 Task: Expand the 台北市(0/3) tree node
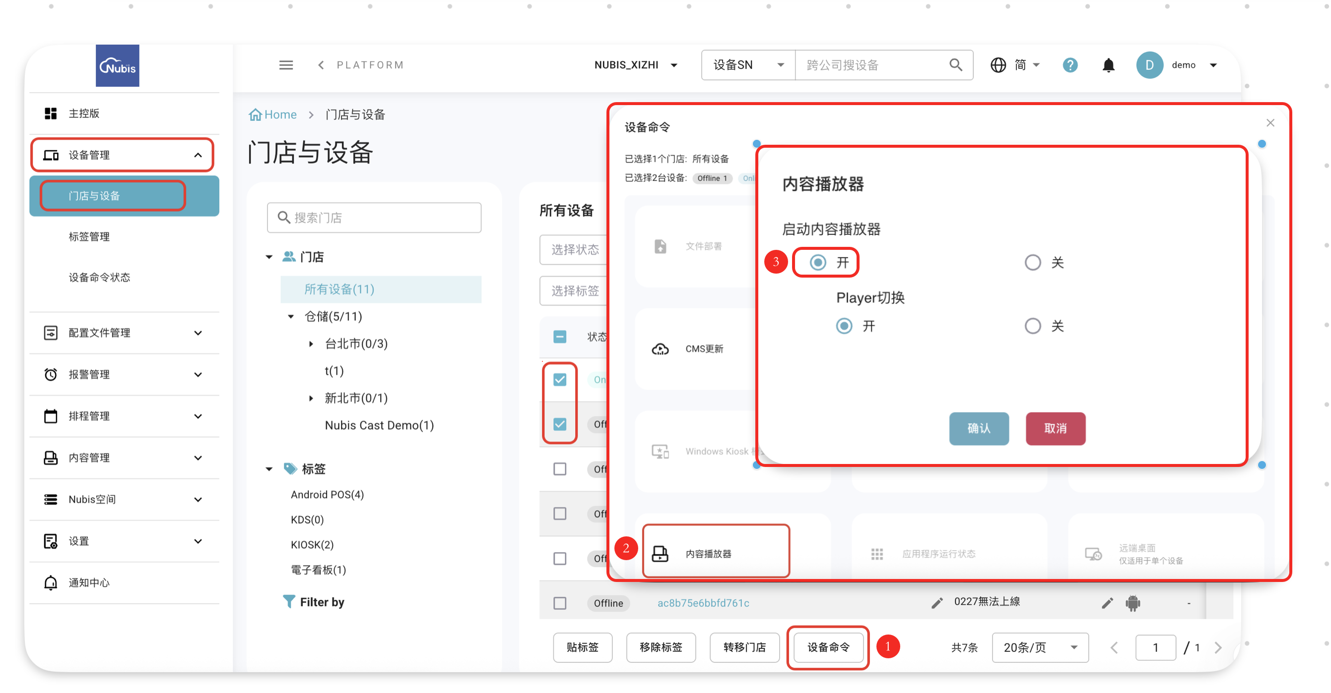pos(311,344)
